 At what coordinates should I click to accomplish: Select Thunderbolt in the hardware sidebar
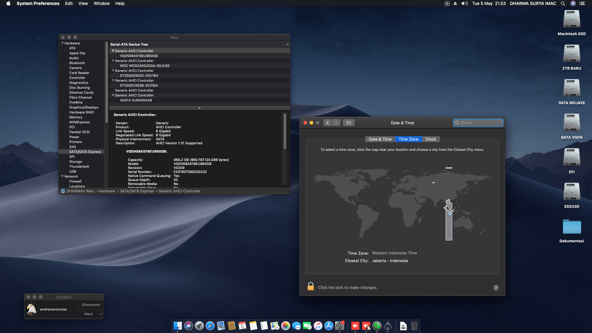[x=79, y=166]
